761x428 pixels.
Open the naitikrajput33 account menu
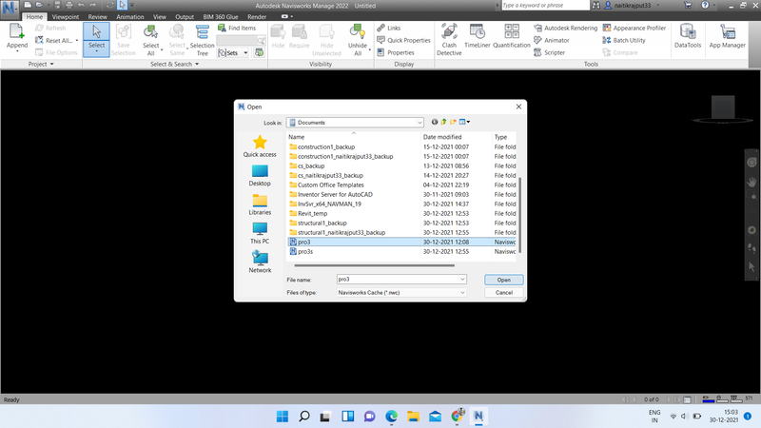click(632, 6)
